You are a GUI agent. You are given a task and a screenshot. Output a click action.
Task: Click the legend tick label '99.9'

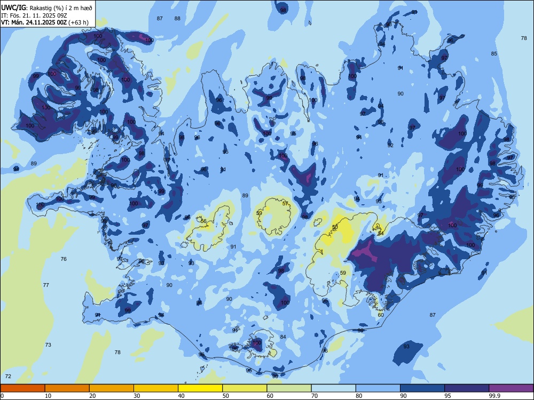494,396
